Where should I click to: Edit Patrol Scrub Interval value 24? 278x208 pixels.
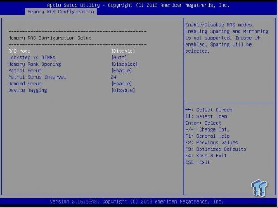point(113,77)
